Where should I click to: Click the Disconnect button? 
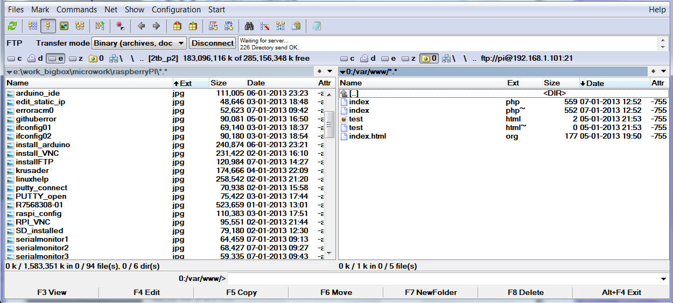(x=213, y=43)
